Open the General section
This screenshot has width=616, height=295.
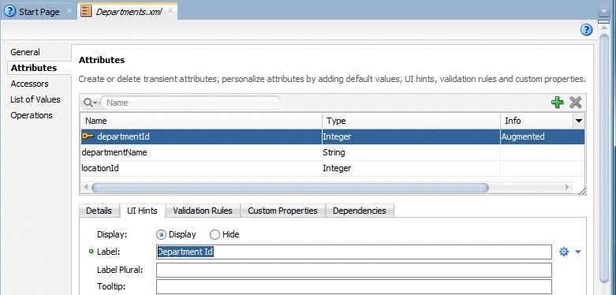click(25, 52)
